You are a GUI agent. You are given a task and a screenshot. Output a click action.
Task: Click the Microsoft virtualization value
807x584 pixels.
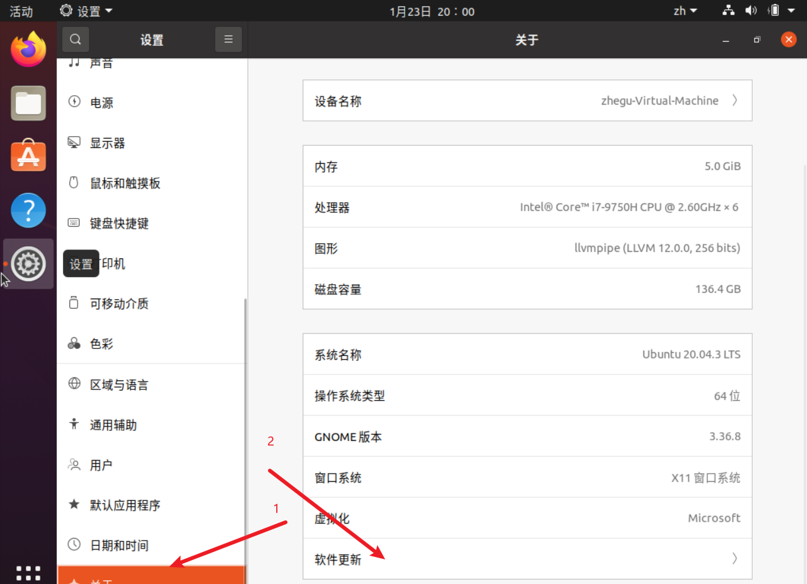coord(714,518)
